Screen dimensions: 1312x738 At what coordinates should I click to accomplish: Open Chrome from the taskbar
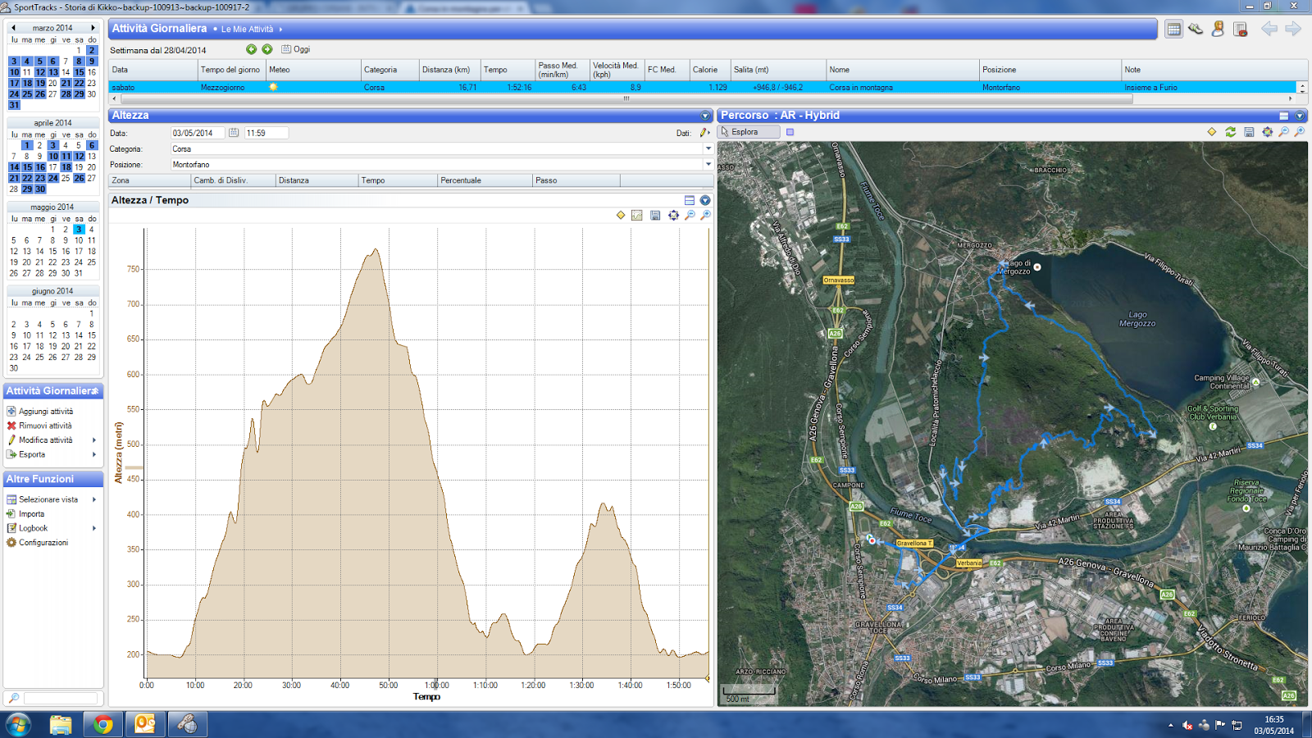click(x=102, y=724)
